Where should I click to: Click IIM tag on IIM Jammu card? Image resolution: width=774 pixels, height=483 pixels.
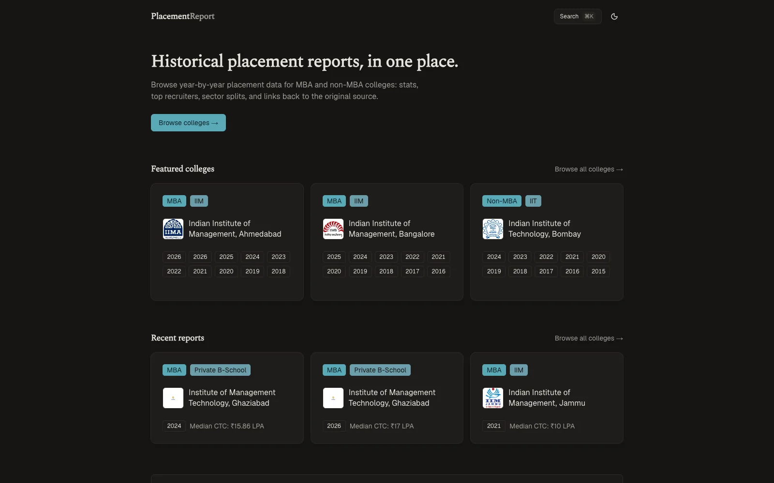[x=519, y=370]
